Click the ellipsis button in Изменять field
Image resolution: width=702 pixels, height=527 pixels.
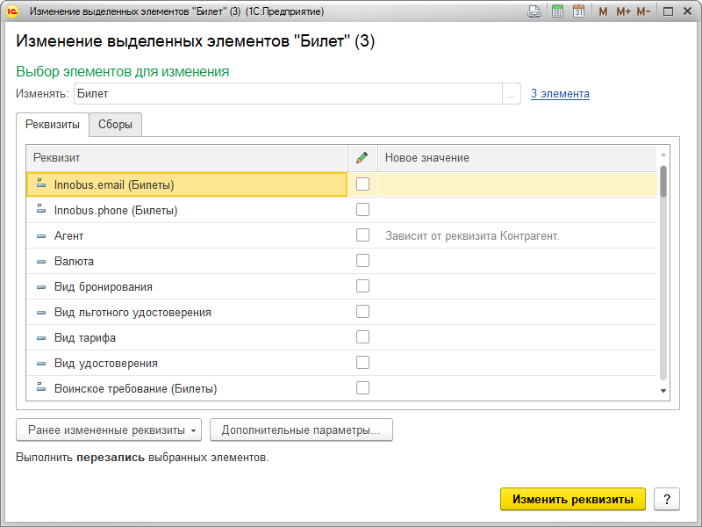512,94
